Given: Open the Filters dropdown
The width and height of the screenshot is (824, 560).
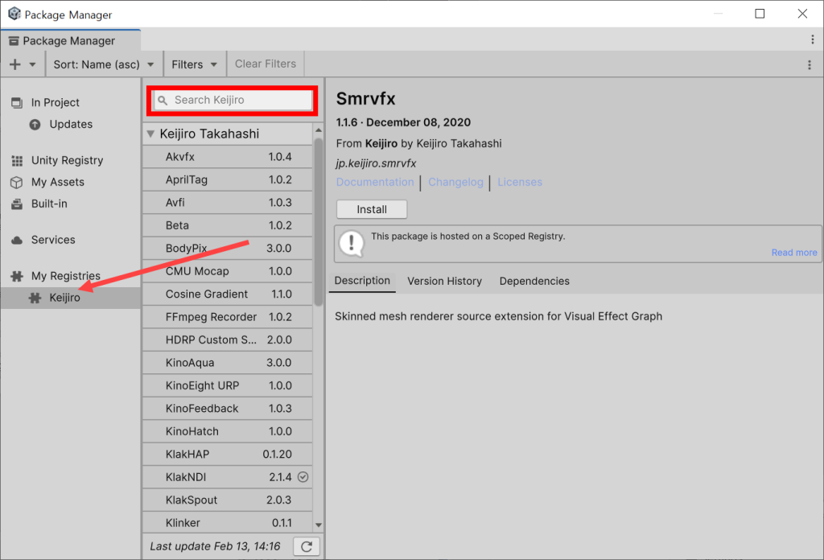Looking at the screenshot, I should pos(194,63).
